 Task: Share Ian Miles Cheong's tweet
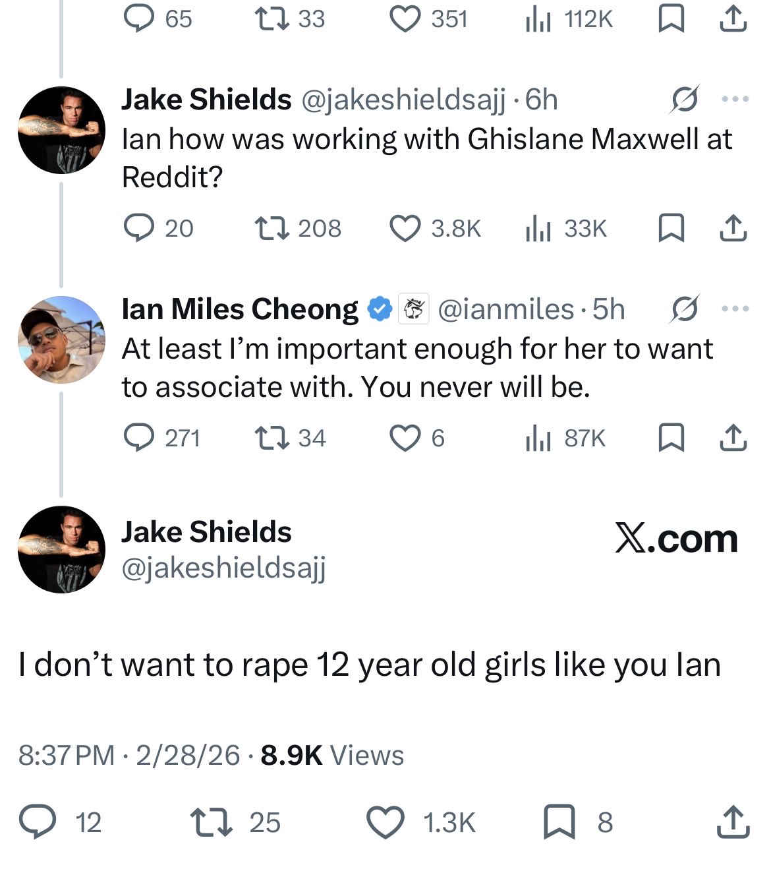pyautogui.click(x=733, y=438)
